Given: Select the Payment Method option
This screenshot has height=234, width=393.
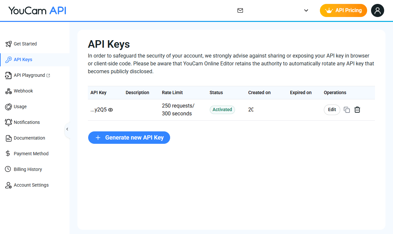Looking at the screenshot, I should pos(31,153).
